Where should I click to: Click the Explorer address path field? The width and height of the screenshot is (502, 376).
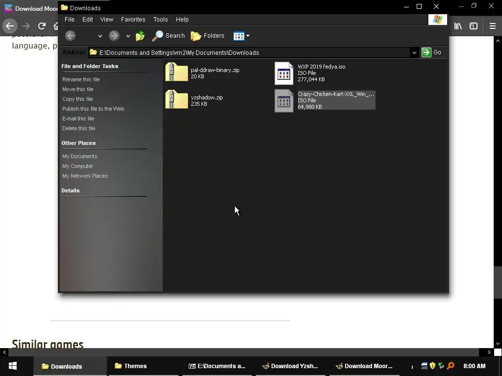coord(250,52)
